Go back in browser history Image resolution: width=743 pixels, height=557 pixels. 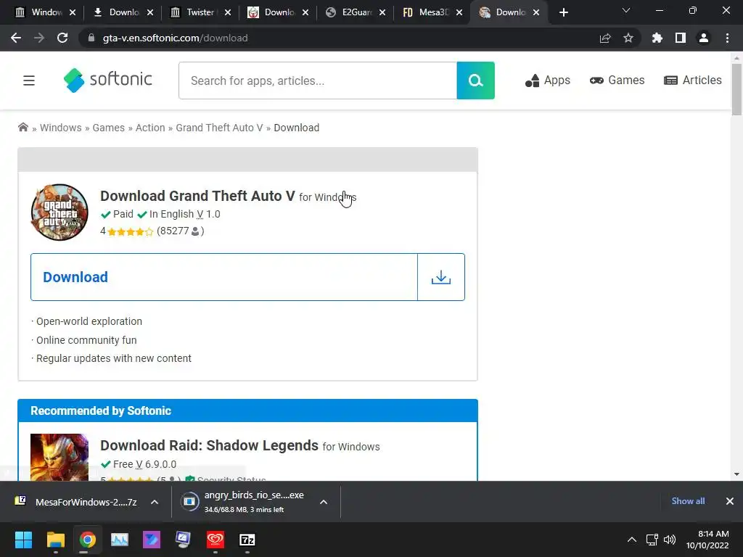pyautogui.click(x=16, y=38)
